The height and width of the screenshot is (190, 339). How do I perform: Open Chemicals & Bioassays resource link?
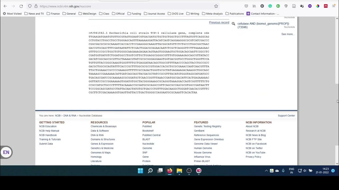[x=104, y=126]
